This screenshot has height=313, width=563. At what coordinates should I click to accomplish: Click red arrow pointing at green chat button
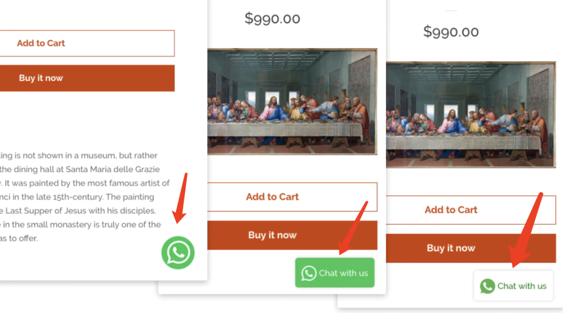353,228
